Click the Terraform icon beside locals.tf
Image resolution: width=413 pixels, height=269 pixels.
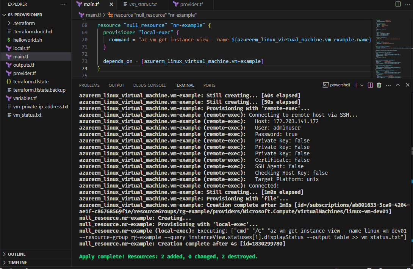(9, 48)
